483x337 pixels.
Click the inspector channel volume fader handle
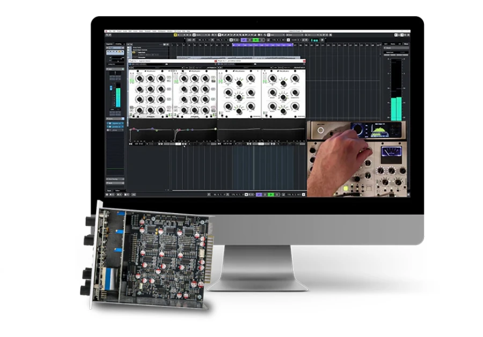point(111,89)
